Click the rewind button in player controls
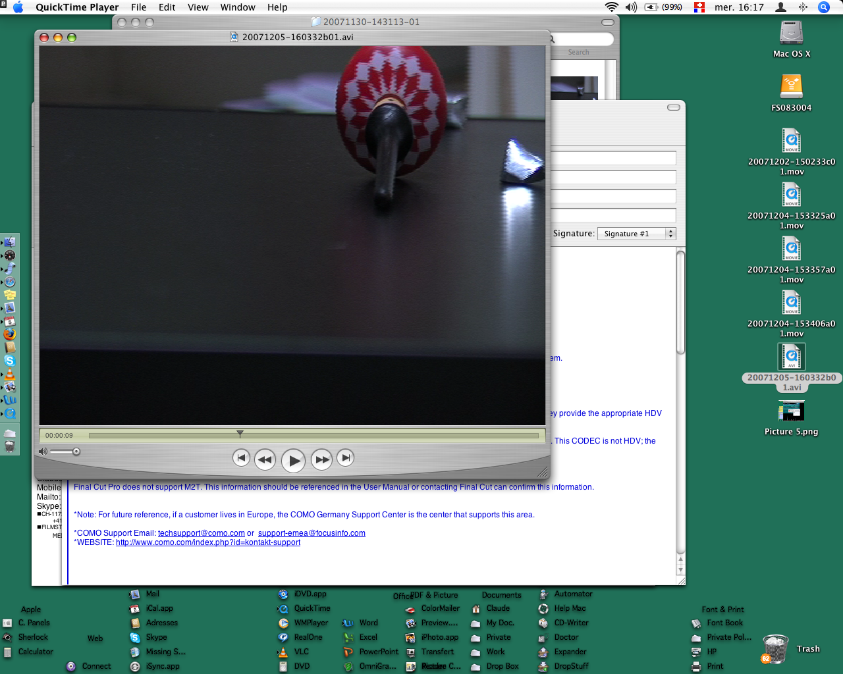843x674 pixels. 265,459
